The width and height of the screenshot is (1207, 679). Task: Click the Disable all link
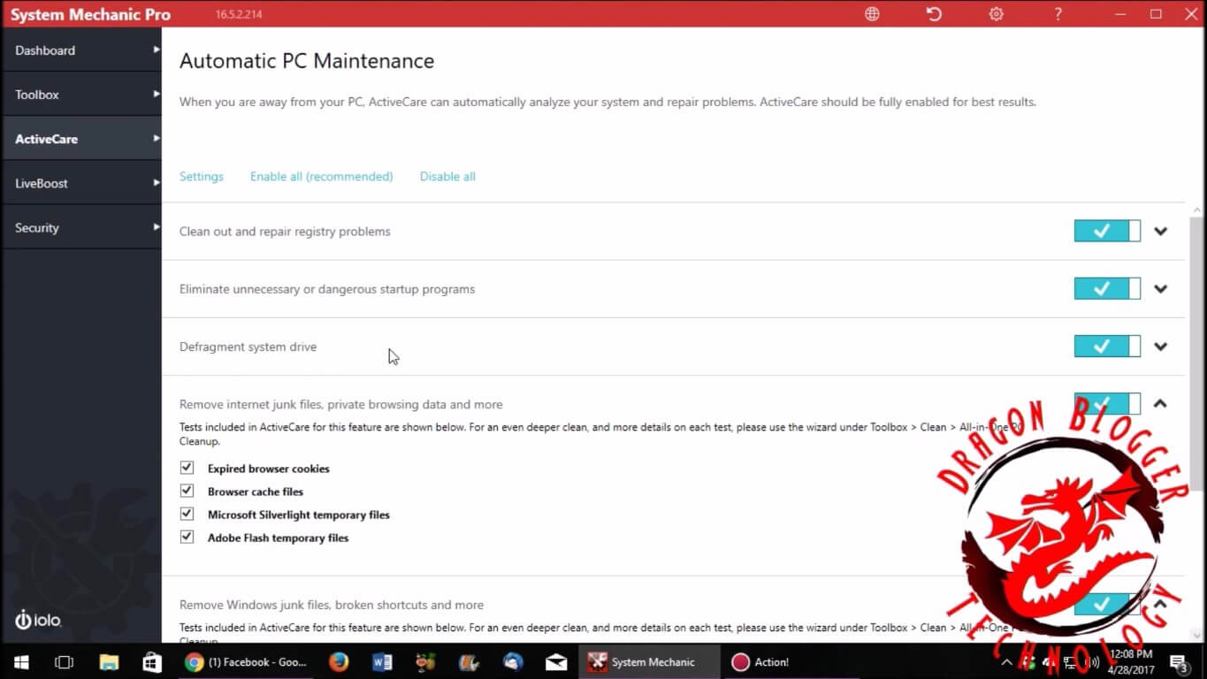[447, 177]
